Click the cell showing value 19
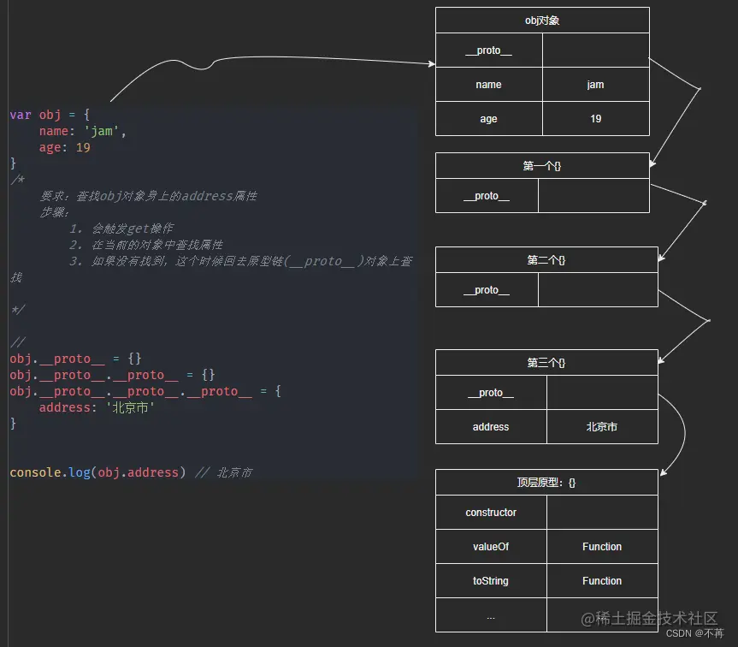 click(596, 118)
